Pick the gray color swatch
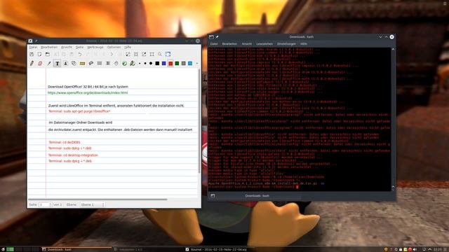The width and height of the screenshot is (449, 252). (184, 64)
